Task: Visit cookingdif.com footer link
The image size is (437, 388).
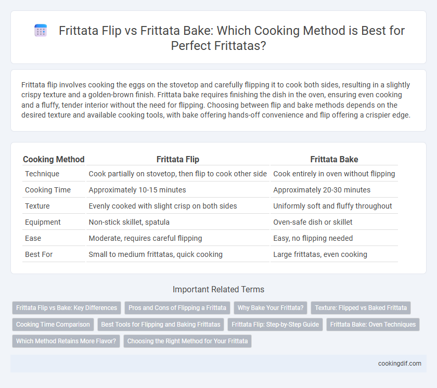Action: [400, 364]
